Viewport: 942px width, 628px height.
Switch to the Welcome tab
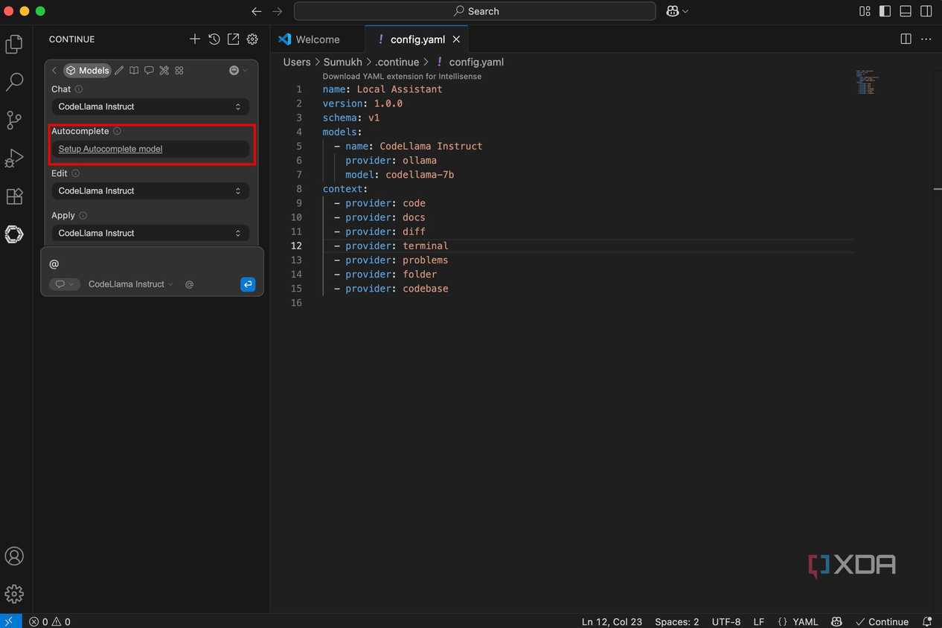(309, 39)
